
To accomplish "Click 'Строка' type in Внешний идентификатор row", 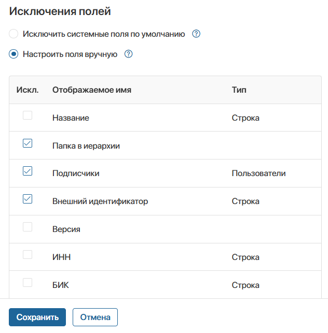I will click(245, 201).
